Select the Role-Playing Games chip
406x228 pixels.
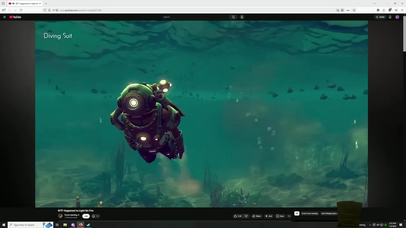329,213
